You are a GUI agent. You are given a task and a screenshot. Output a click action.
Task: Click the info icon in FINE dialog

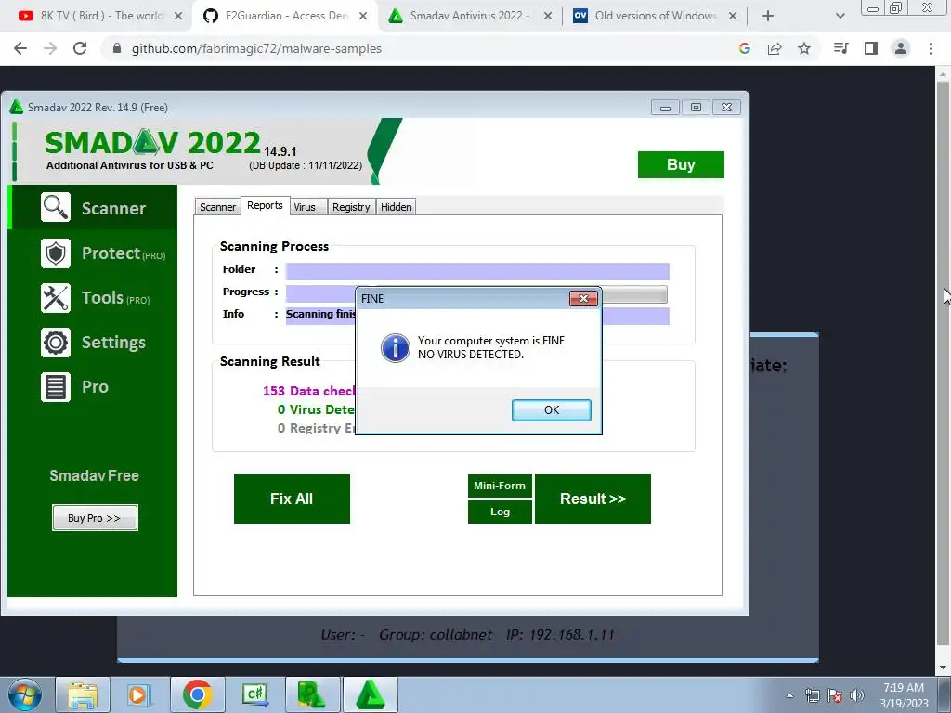395,347
